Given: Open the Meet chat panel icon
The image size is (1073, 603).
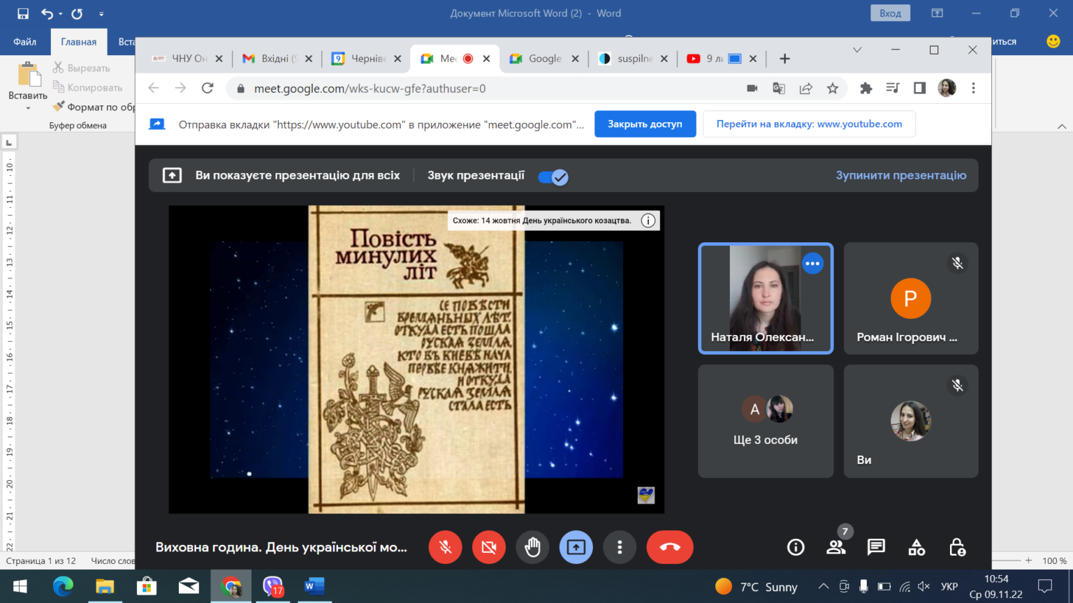Looking at the screenshot, I should pyautogui.click(x=876, y=547).
